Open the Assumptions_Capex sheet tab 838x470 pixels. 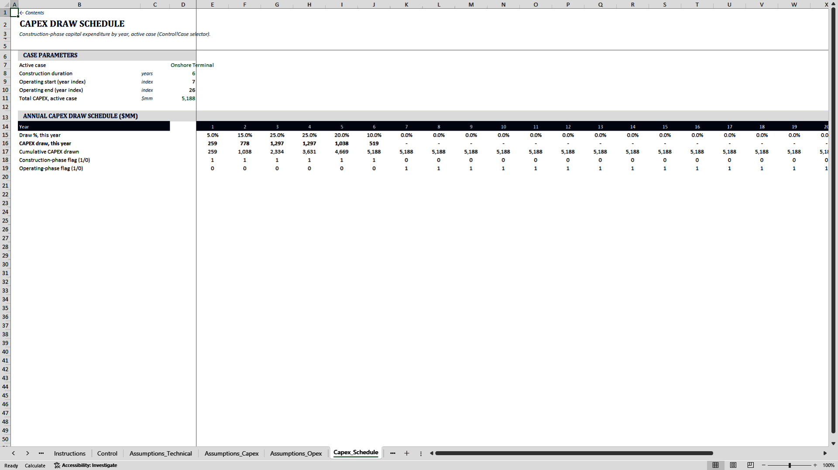point(231,453)
